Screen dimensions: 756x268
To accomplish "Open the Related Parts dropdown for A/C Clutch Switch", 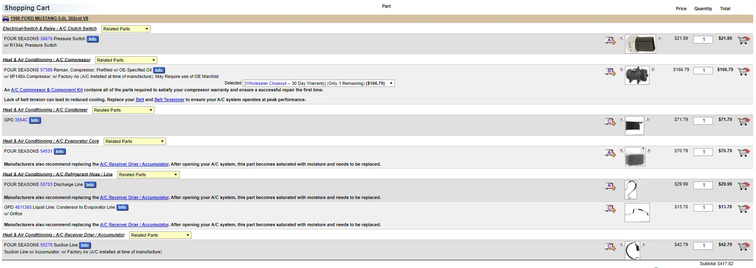I will (126, 29).
